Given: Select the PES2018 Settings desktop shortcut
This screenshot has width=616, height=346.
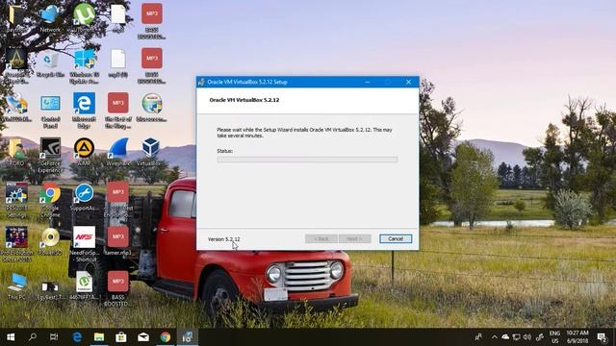Looking at the screenshot, I should 16,200.
